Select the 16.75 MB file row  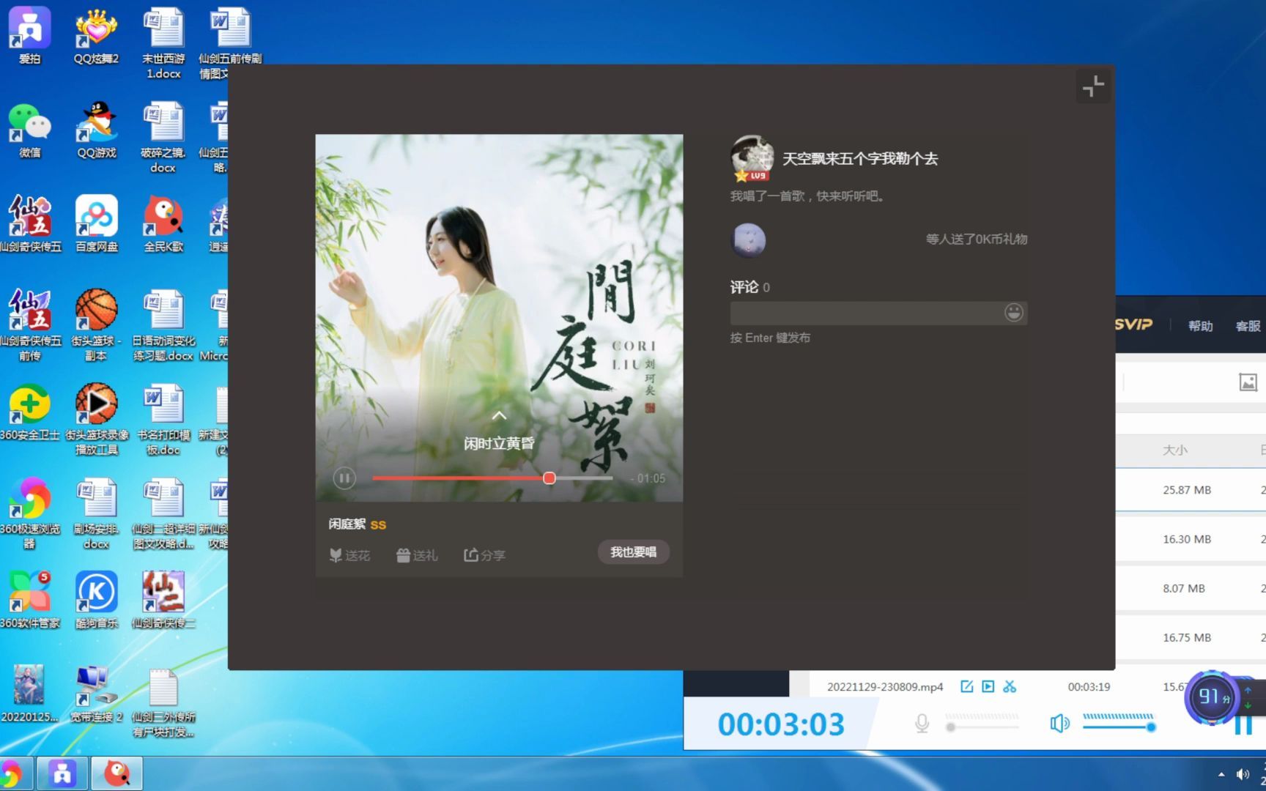pos(1191,637)
